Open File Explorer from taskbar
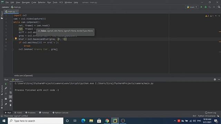This screenshot has height=124, width=221. pyautogui.click(x=91, y=121)
